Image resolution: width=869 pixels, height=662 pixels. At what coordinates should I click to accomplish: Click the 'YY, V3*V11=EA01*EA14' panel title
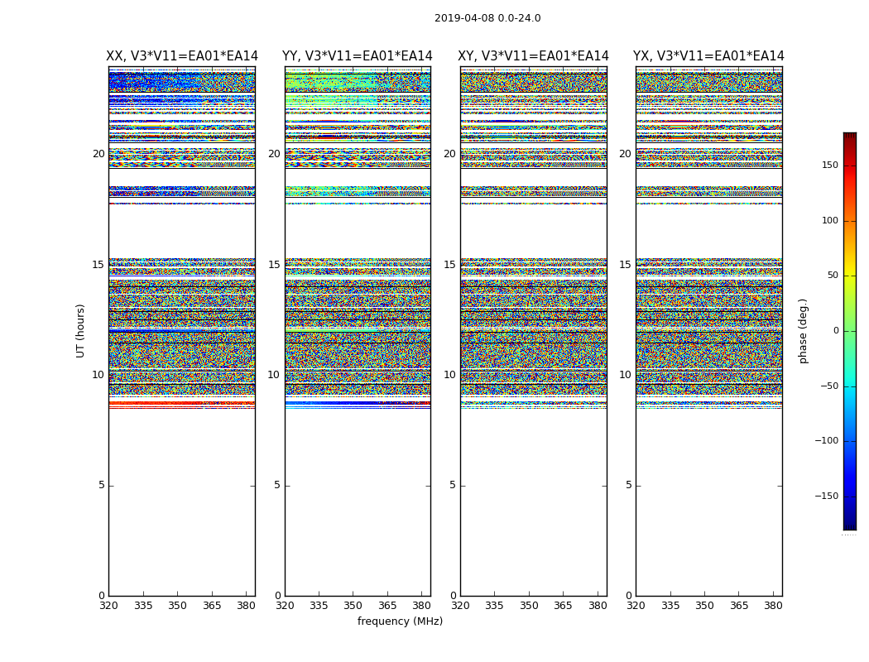point(358,56)
